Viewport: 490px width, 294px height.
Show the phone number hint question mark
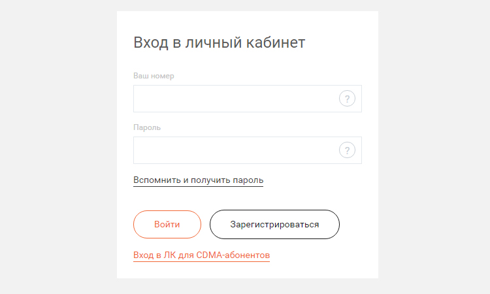[347, 99]
